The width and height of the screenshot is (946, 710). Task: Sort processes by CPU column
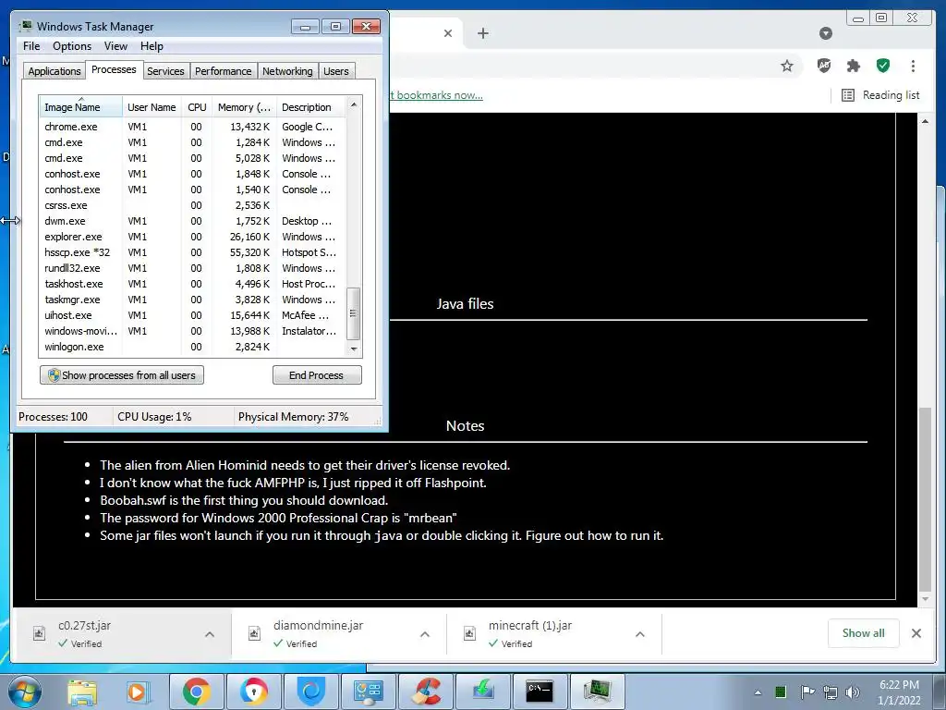click(197, 107)
